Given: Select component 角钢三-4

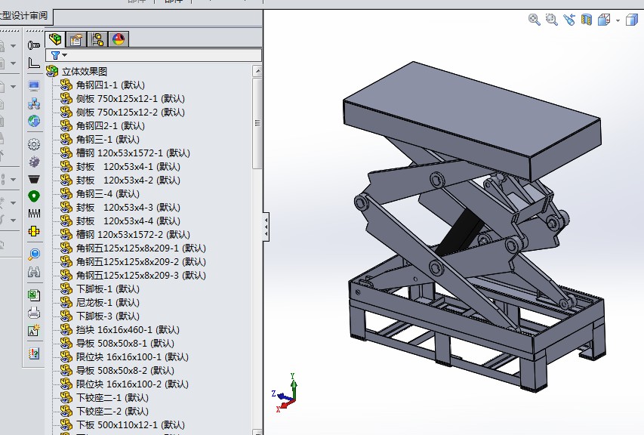Looking at the screenshot, I should [x=108, y=193].
